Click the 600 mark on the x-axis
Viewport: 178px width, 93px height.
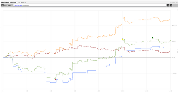click(x=75, y=91)
